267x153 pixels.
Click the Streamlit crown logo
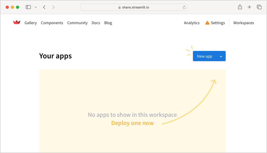[x=17, y=22]
